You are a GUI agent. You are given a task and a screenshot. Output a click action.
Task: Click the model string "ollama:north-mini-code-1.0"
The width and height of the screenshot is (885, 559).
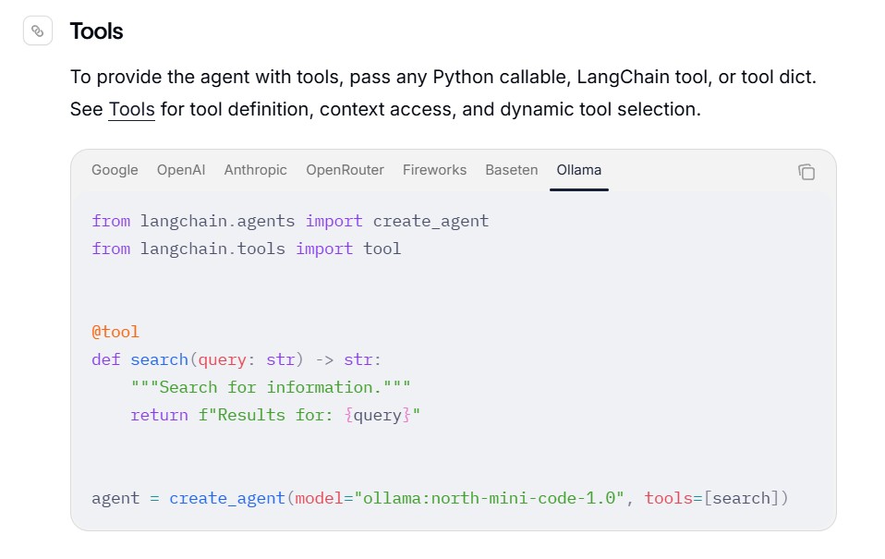489,498
